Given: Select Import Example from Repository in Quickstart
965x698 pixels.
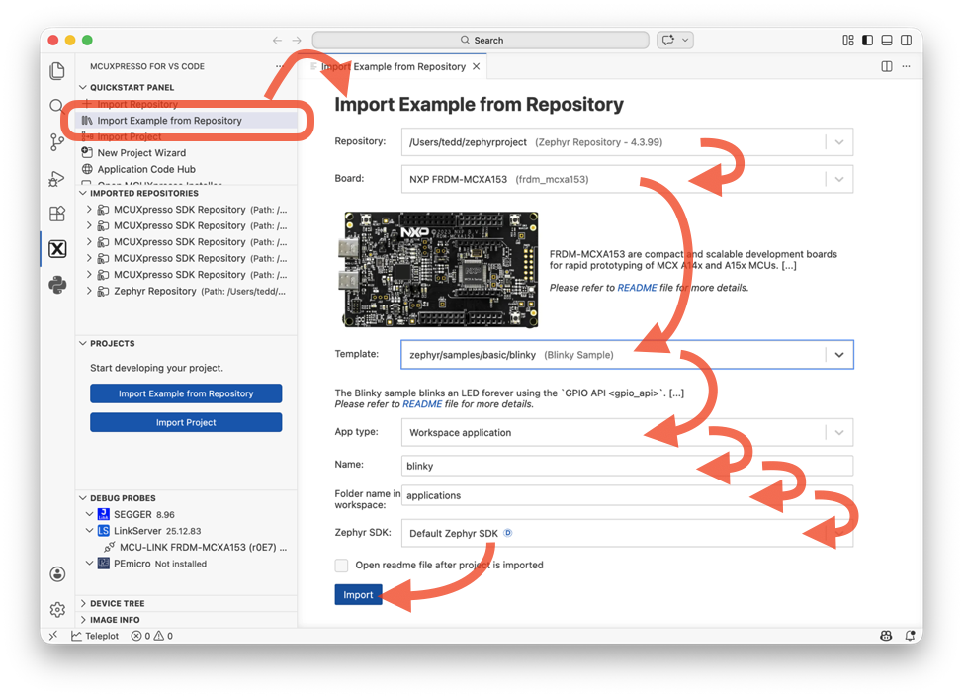Looking at the screenshot, I should (x=186, y=121).
